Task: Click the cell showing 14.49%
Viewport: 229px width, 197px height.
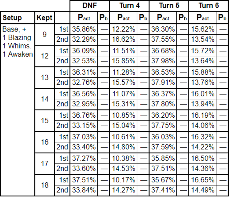Action: tap(203, 190)
